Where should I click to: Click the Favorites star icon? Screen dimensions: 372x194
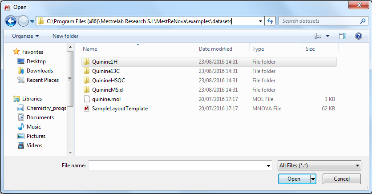(x=16, y=52)
